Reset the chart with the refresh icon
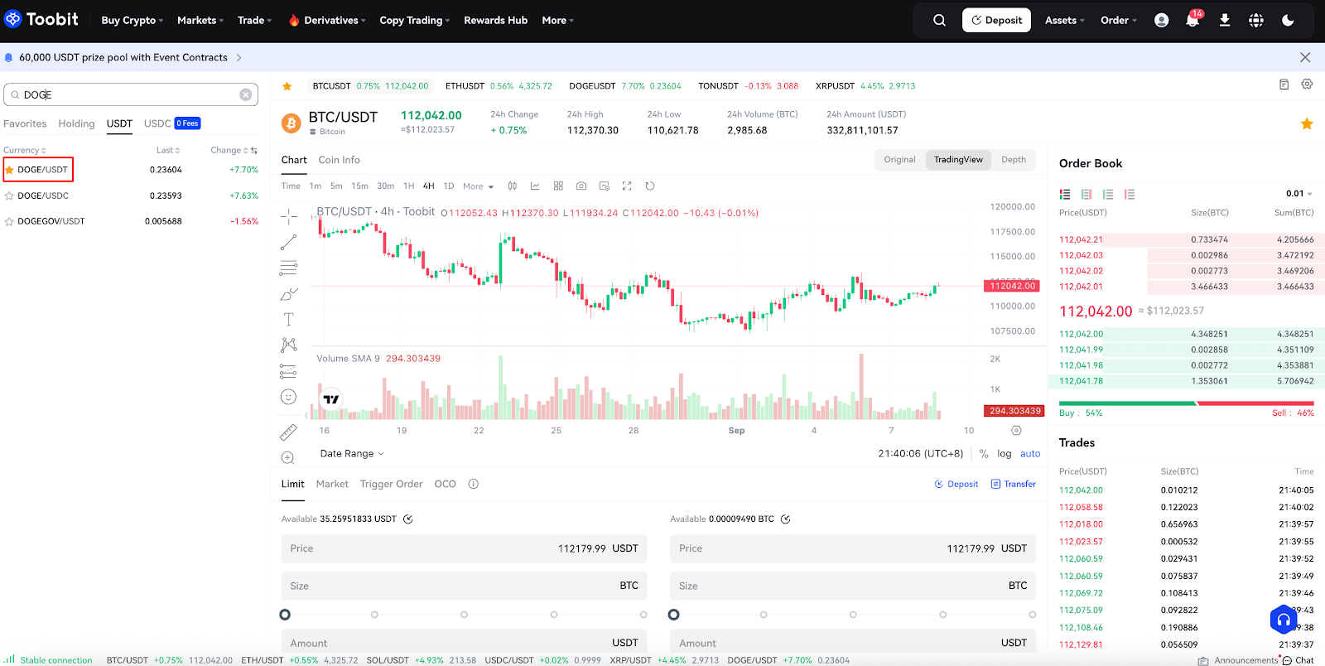Viewport: 1325px width, 666px height. pos(650,186)
